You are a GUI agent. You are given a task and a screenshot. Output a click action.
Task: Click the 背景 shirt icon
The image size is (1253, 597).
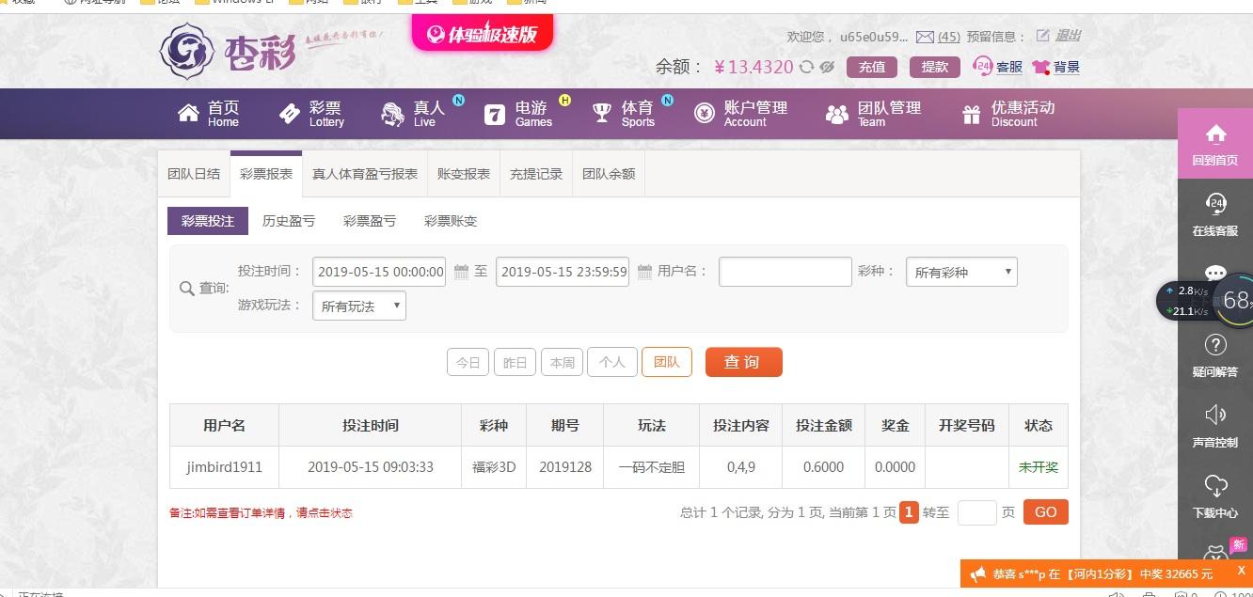click(x=1040, y=67)
